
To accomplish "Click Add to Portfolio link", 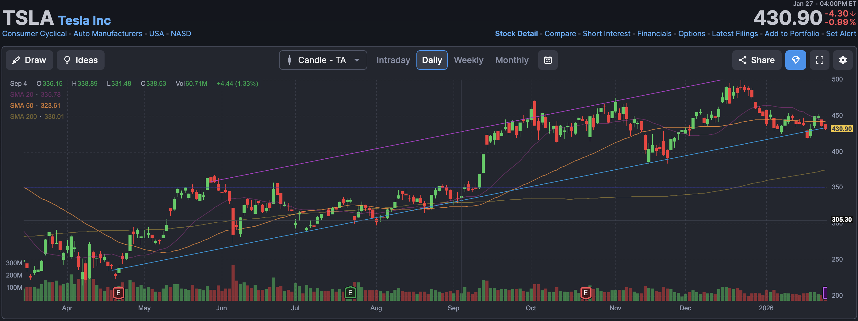I will pos(792,34).
